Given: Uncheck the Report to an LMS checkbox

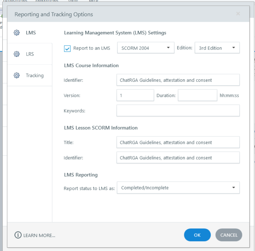Looking at the screenshot, I should [67, 48].
